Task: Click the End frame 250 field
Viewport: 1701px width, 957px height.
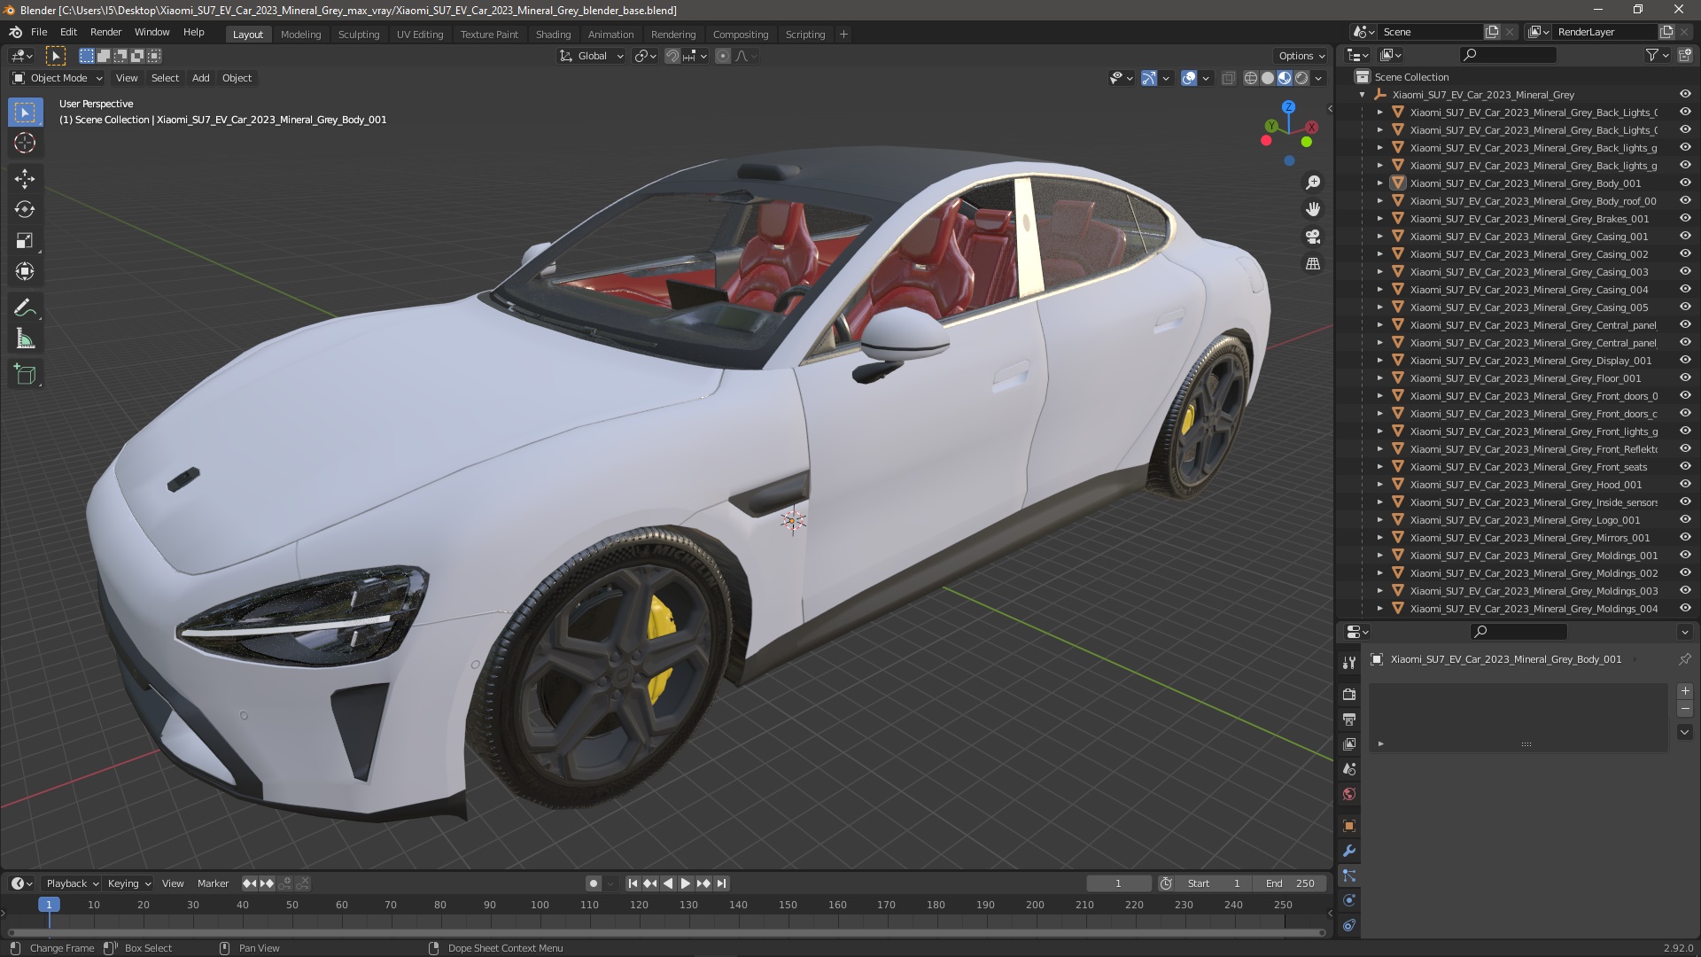Action: (x=1292, y=883)
